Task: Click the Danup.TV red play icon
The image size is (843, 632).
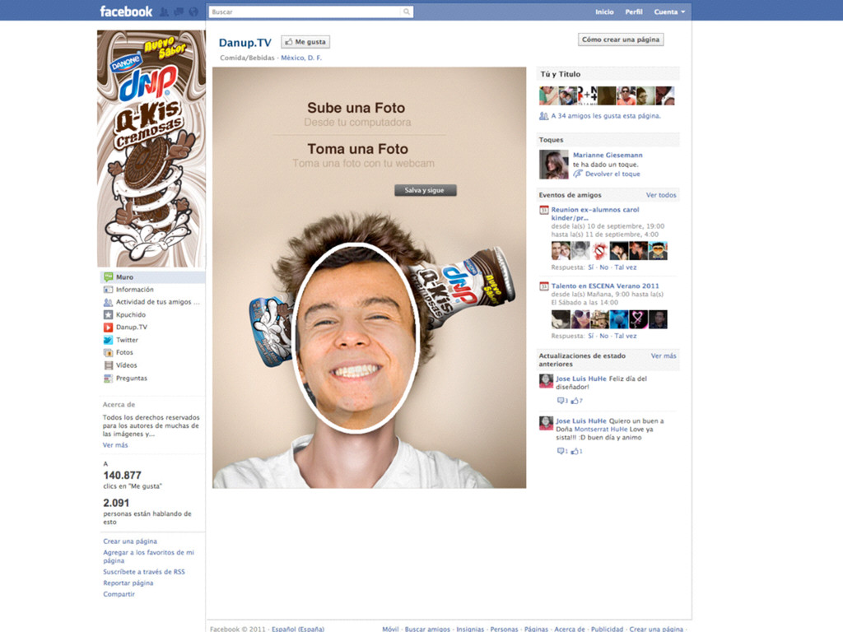Action: tap(108, 327)
